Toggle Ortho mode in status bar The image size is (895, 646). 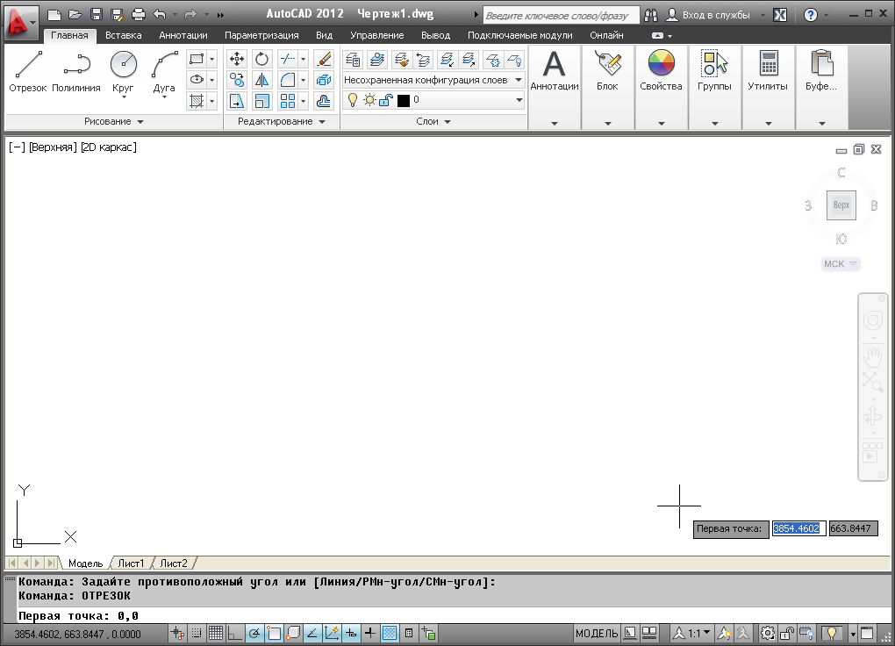234,633
